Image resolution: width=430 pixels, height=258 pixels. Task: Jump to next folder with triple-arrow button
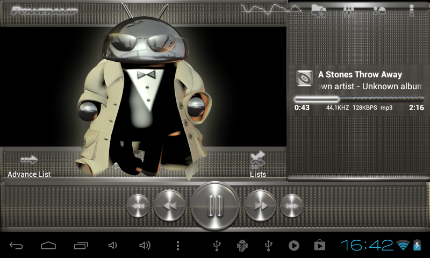click(x=291, y=206)
